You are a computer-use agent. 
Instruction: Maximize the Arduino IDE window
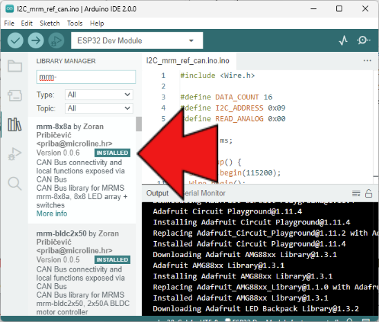coord(339,9)
